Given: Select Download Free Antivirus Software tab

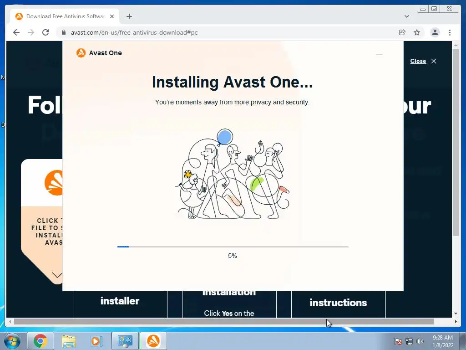Looking at the screenshot, I should [65, 16].
